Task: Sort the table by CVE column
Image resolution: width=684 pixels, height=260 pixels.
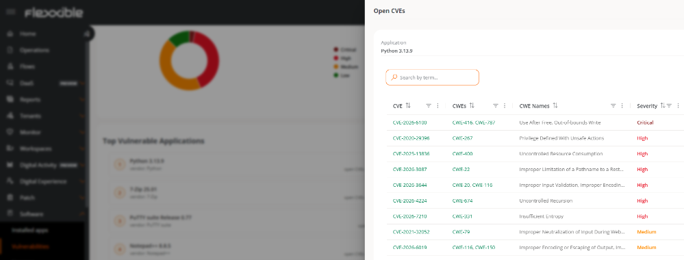Action: click(x=408, y=105)
